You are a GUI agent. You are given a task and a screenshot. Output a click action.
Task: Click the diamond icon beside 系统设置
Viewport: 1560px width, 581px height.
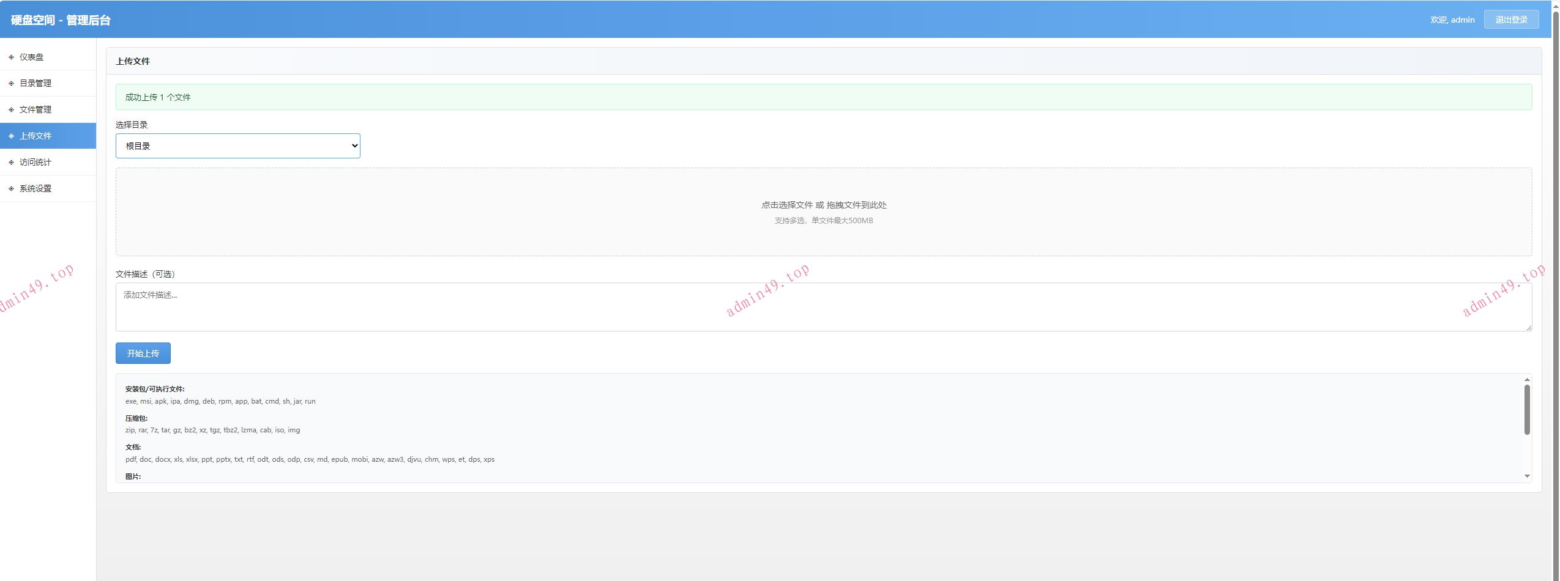11,188
